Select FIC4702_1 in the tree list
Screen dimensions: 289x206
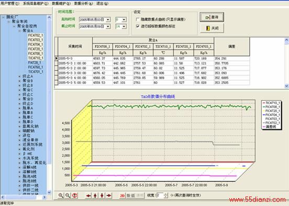(x=36, y=35)
